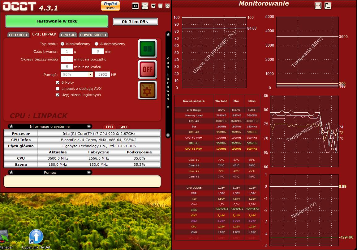This screenshot has width=357, height=250.
Task: Select the Nieskończony test type radio
Action: pos(62,44)
